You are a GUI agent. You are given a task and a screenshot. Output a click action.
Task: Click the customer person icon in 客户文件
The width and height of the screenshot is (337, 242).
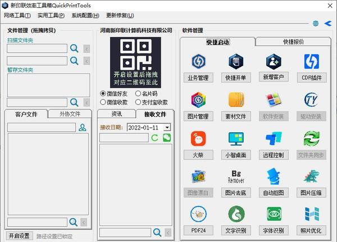83,127
